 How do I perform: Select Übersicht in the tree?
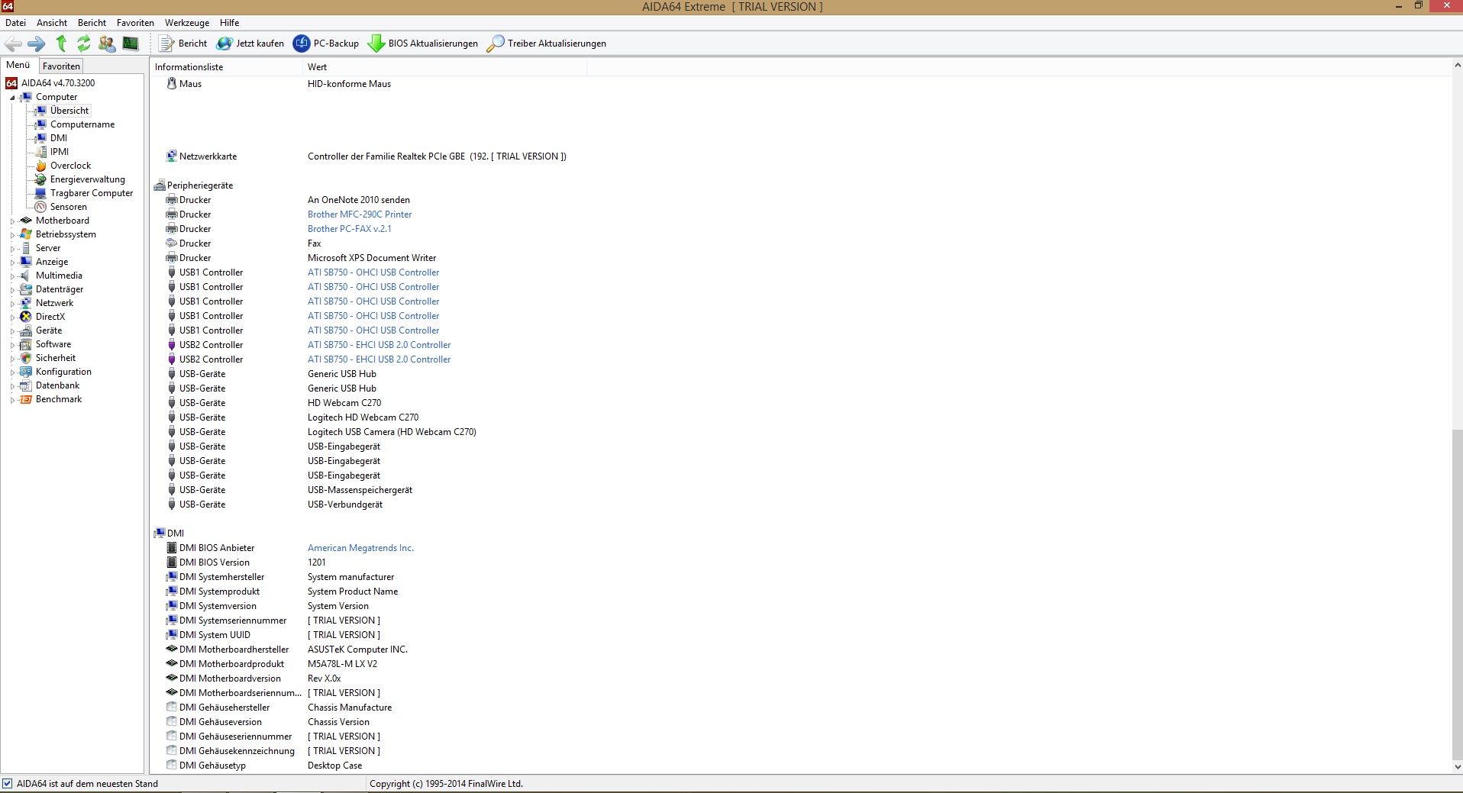point(69,111)
